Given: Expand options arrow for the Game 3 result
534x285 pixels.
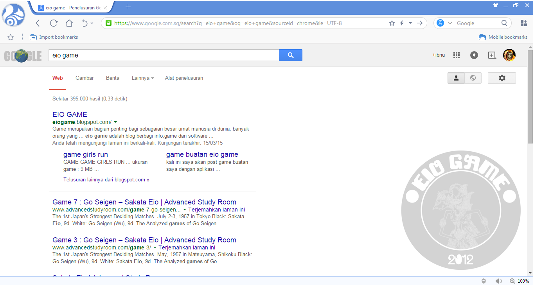Looking at the screenshot, I should [155, 248].
